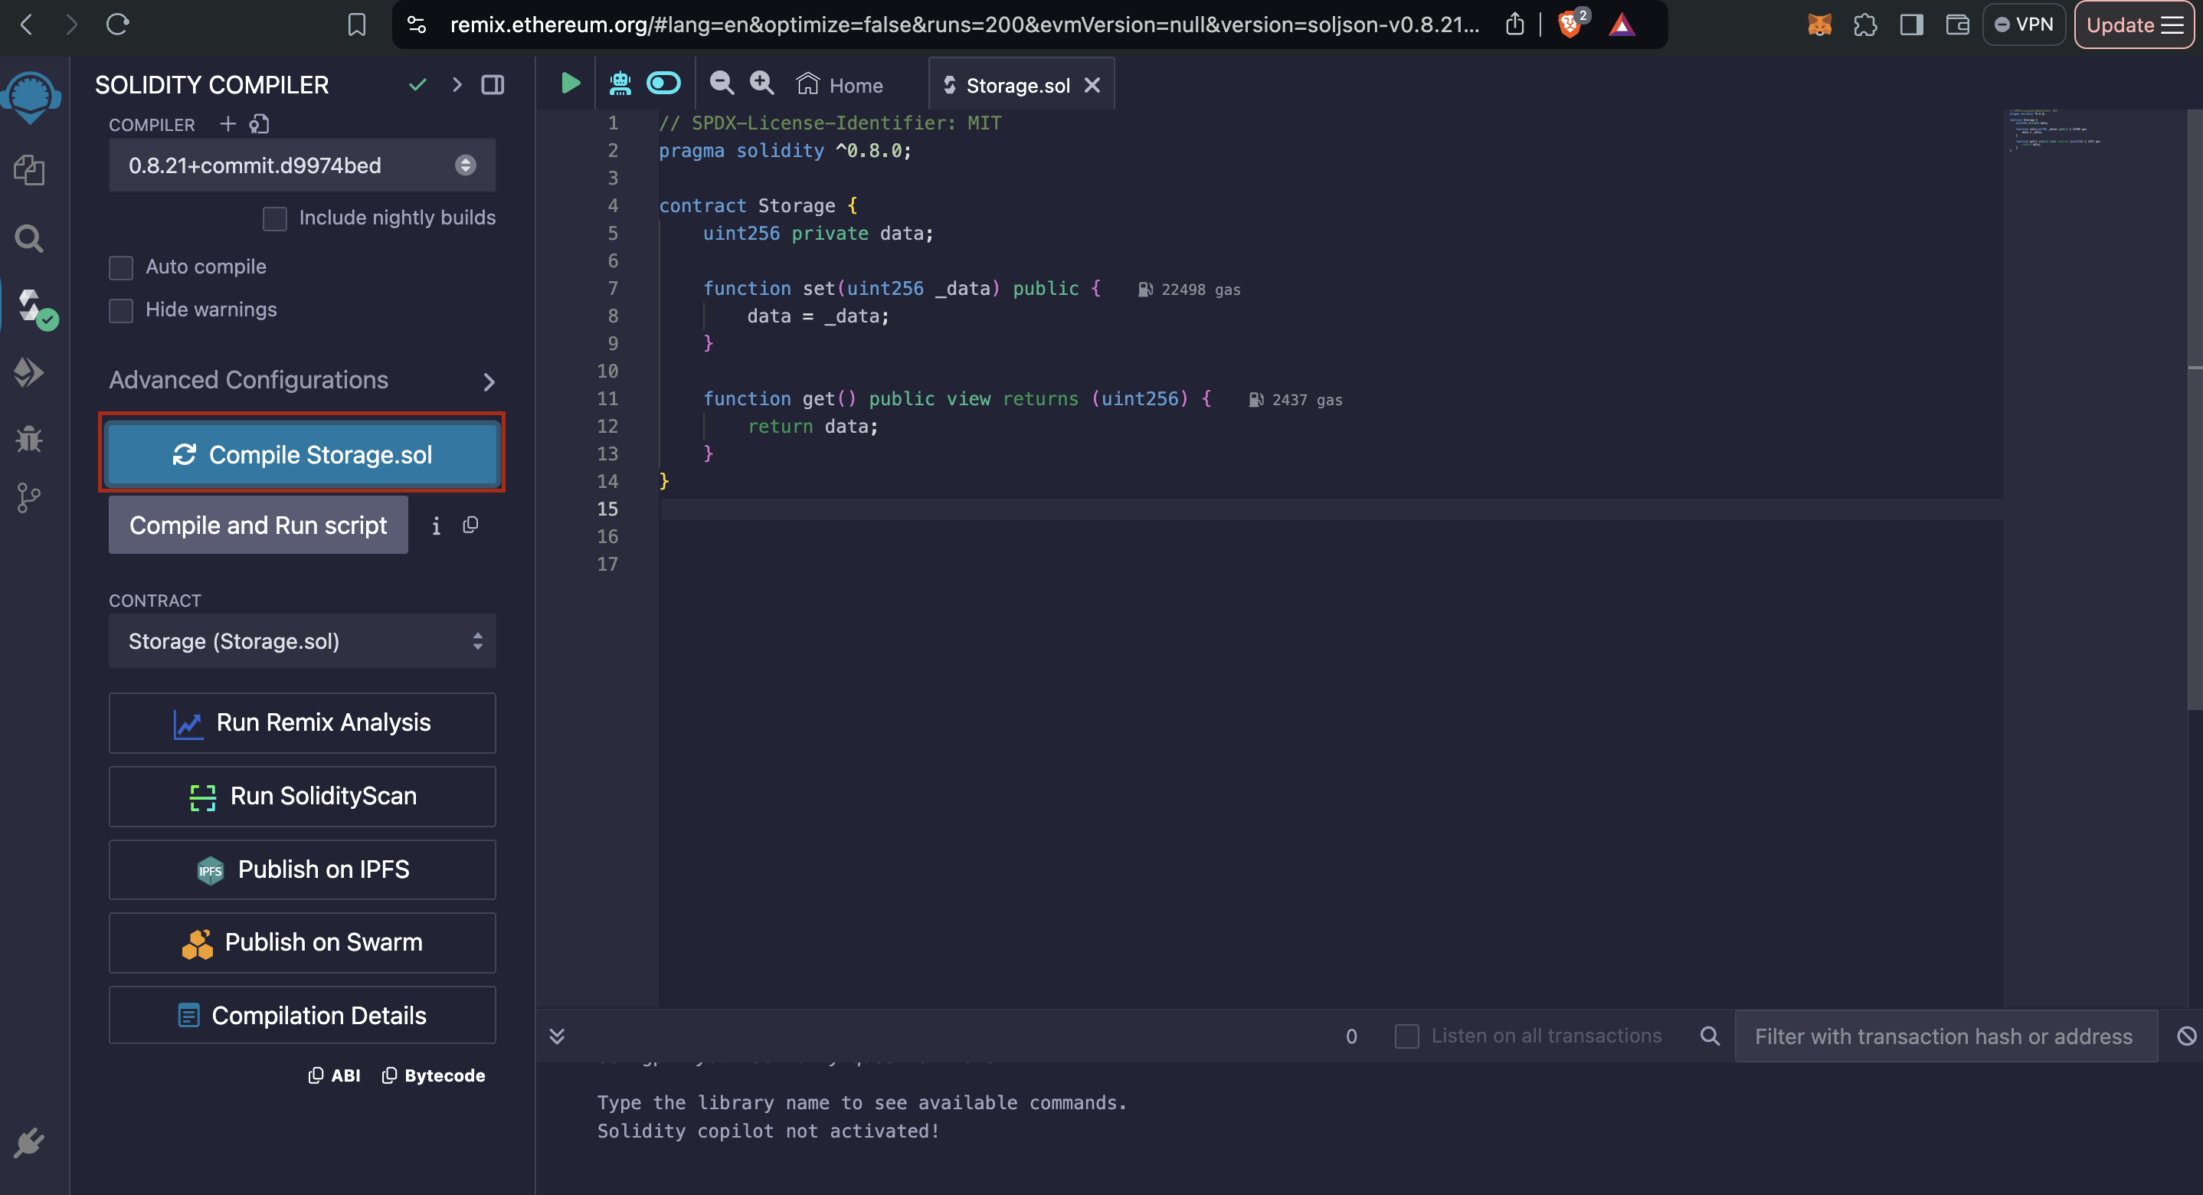Click Publish on Swarm button
This screenshot has width=2203, height=1195.
click(x=302, y=943)
